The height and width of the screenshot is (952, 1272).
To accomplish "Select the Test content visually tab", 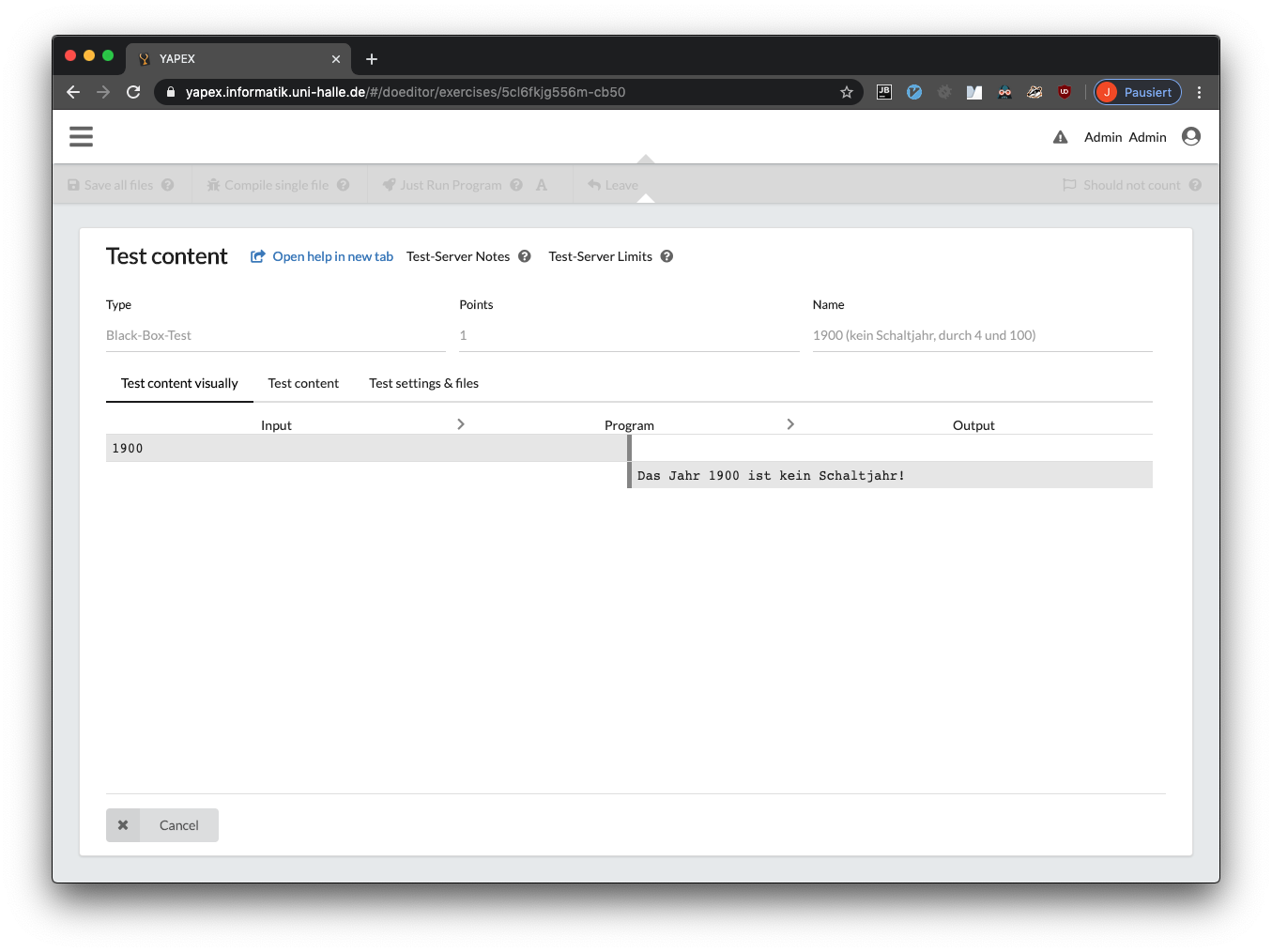I will pos(179,383).
